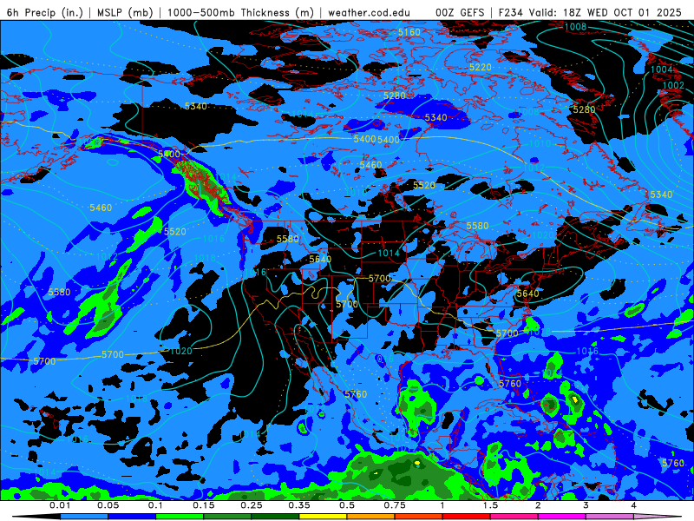Click the 1004 pressure contour label
Image resolution: width=694 pixels, height=521 pixels.
click(661, 69)
